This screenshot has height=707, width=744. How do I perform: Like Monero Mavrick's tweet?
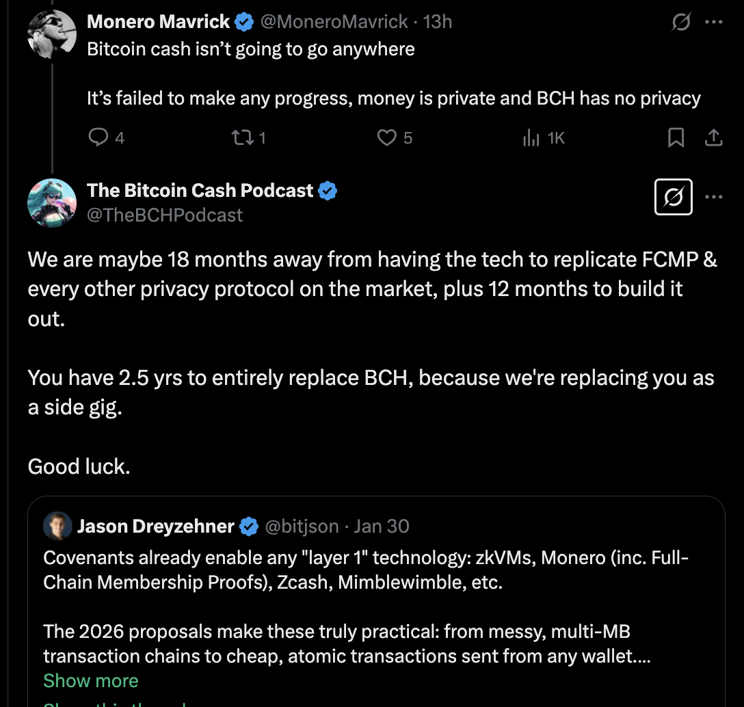coord(387,138)
